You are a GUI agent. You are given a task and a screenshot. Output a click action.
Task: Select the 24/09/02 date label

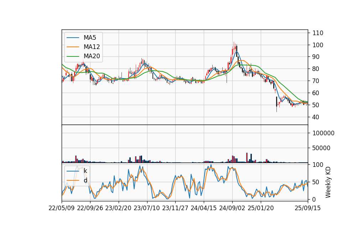pyautogui.click(x=232, y=208)
